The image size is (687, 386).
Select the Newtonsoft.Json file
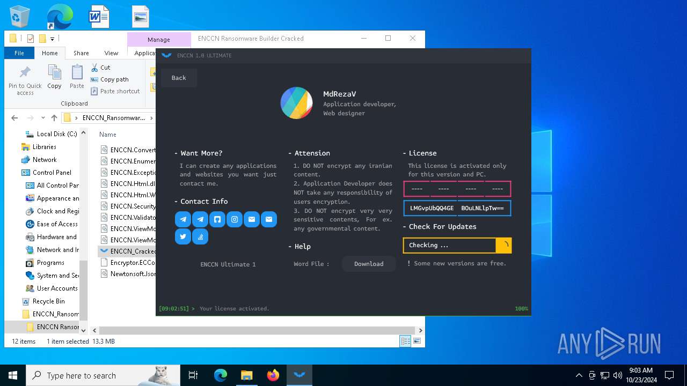pos(128,273)
